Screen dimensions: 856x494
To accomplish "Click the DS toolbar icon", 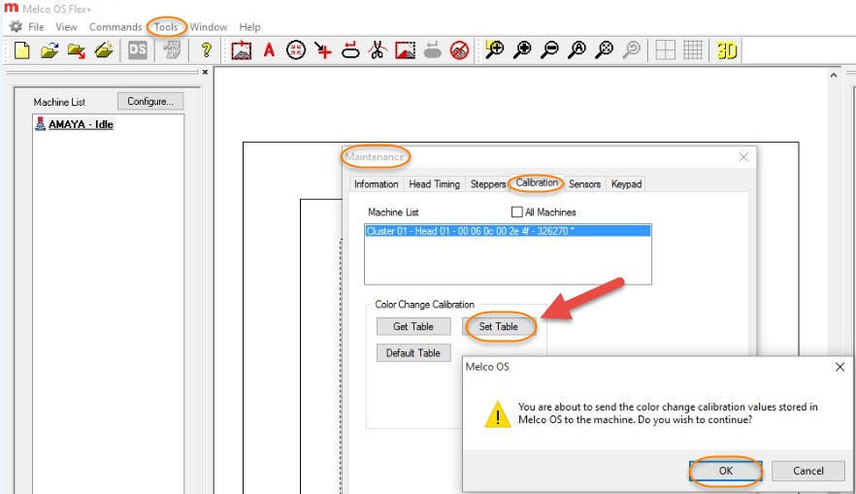I will point(138,51).
